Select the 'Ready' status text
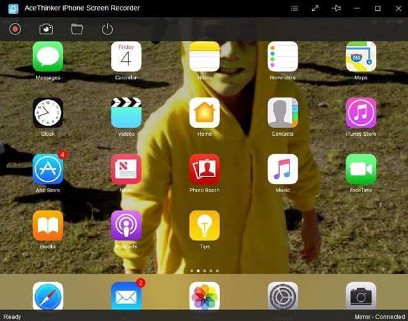Viewport: 408px width, 321px height. 12,317
